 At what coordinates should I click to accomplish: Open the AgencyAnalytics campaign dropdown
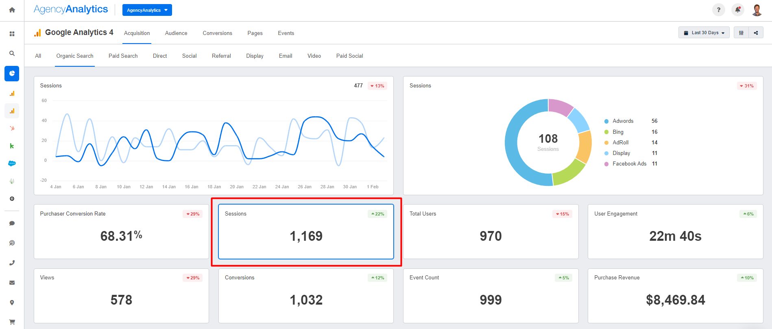pyautogui.click(x=147, y=10)
